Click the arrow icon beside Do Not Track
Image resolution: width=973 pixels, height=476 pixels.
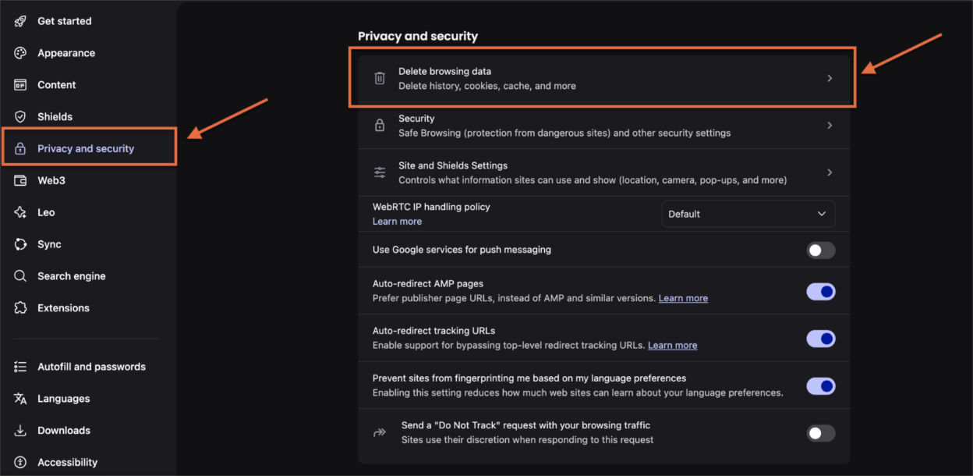click(x=380, y=432)
